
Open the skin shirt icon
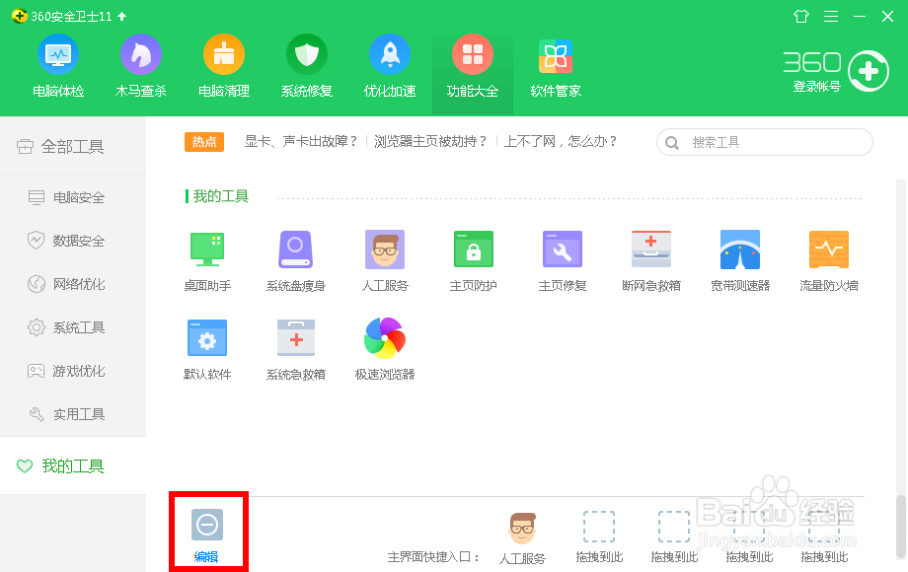click(801, 16)
